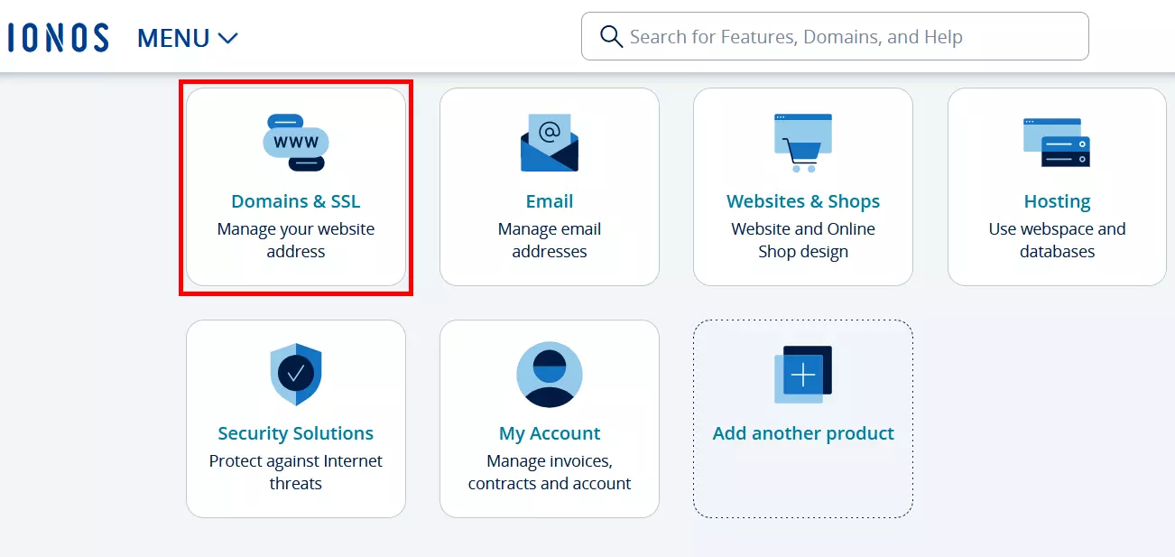
Task: Click the shopping cart Websites icon
Action: click(803, 143)
